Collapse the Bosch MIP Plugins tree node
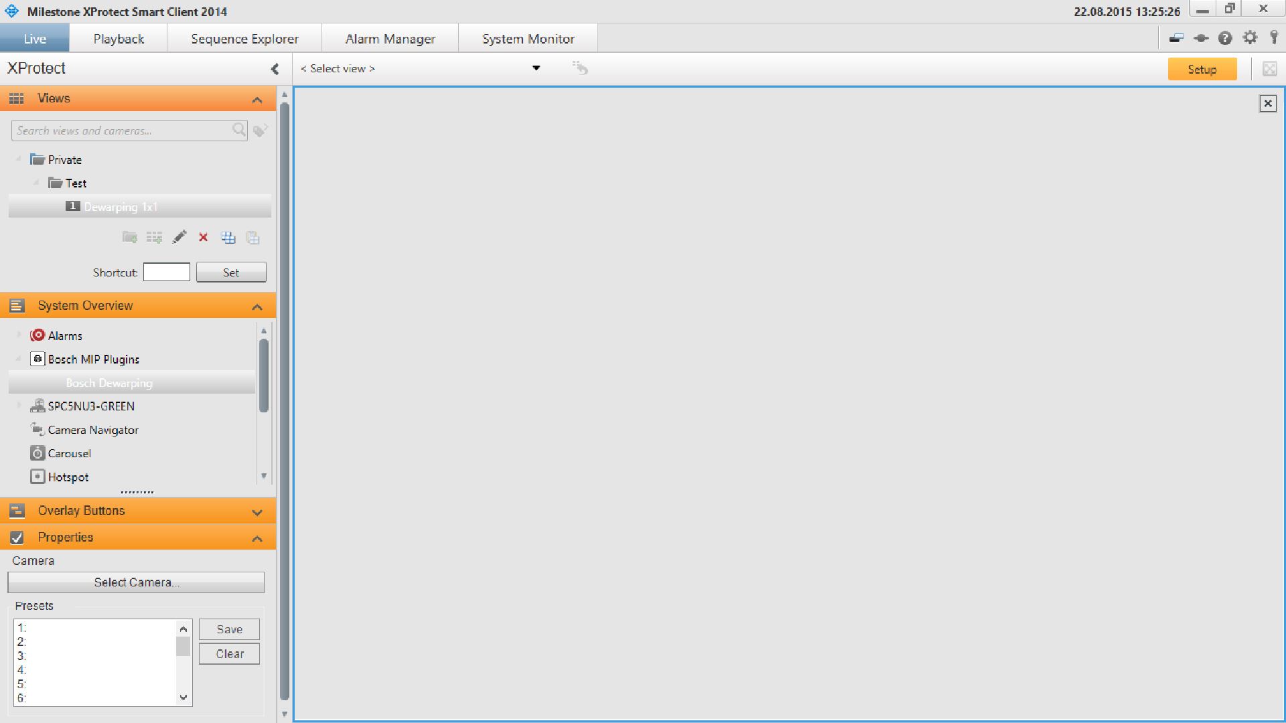This screenshot has height=723, width=1286. tap(19, 358)
